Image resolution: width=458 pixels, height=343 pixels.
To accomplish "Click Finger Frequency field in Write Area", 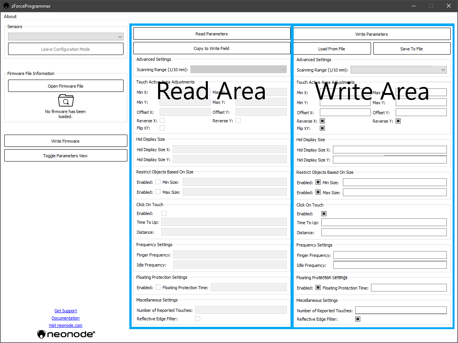I will [389, 255].
